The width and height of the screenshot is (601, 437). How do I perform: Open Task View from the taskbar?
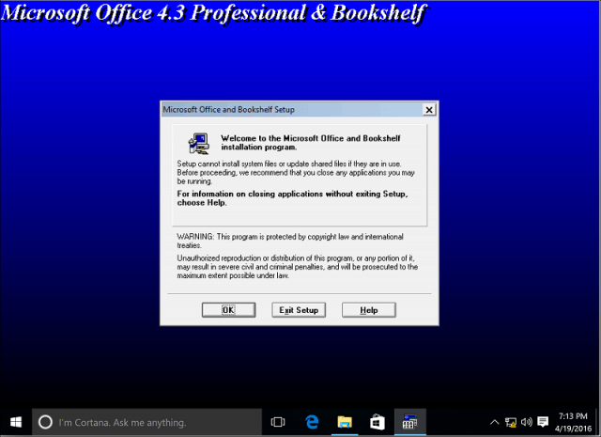point(278,422)
